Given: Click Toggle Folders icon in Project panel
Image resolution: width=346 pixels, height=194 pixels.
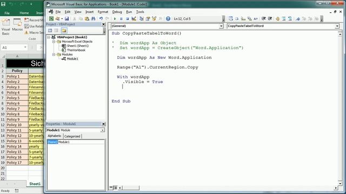Looking at the screenshot, I should point(64,31).
